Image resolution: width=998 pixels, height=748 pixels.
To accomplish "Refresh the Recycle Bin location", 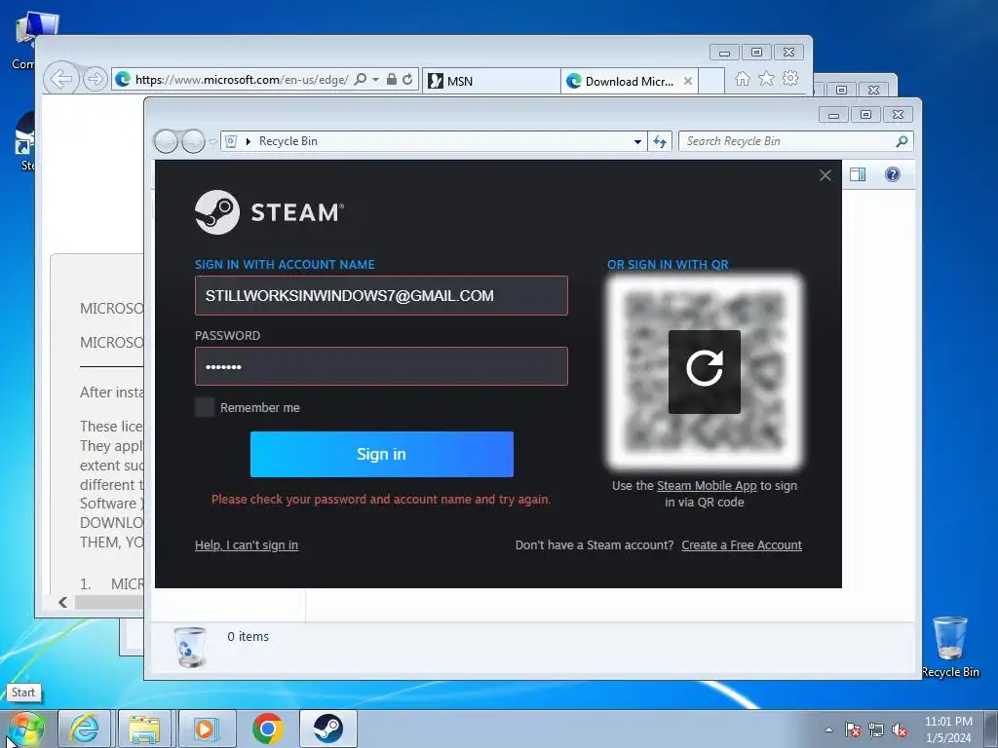I will pyautogui.click(x=660, y=141).
